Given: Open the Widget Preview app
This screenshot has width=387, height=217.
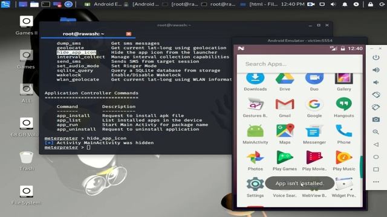Looking at the screenshot, I should click(344, 187).
